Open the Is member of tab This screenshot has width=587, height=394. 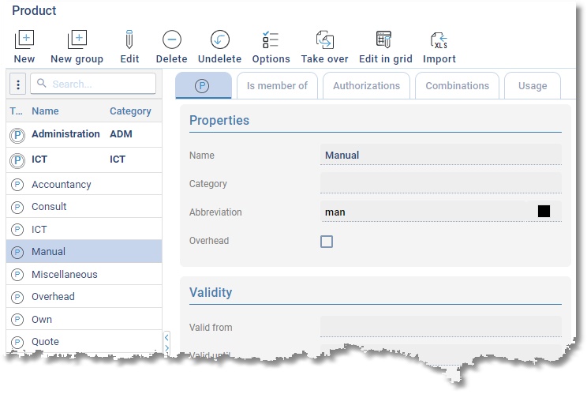[x=277, y=86]
